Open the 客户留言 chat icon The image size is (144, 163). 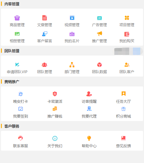(44, 34)
